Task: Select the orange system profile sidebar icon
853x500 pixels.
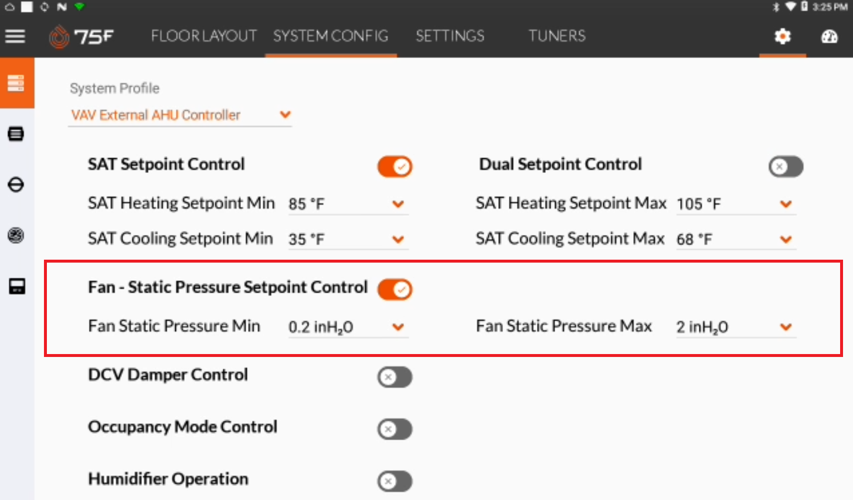Action: pyautogui.click(x=17, y=82)
